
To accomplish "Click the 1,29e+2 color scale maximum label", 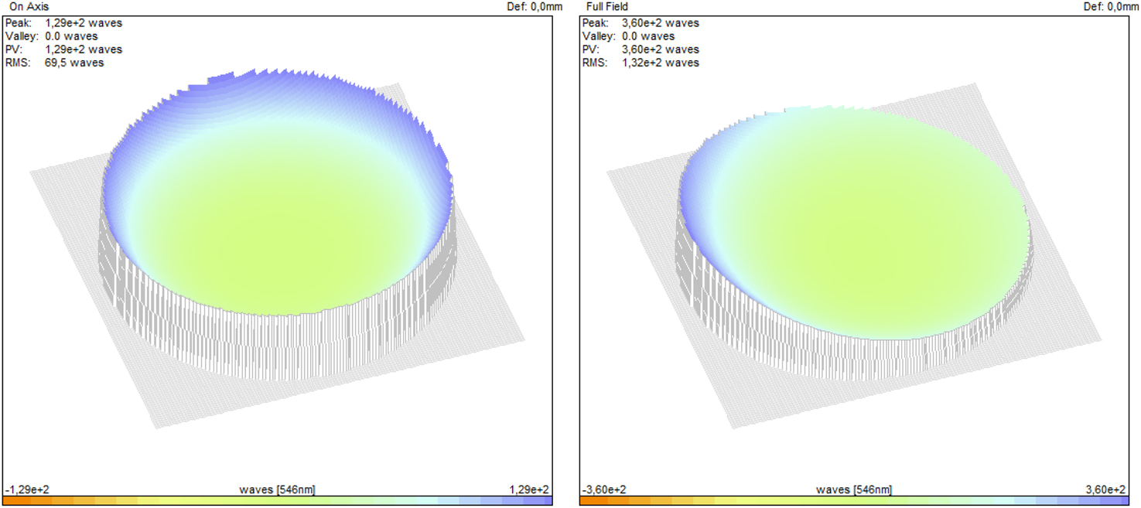I will (529, 489).
